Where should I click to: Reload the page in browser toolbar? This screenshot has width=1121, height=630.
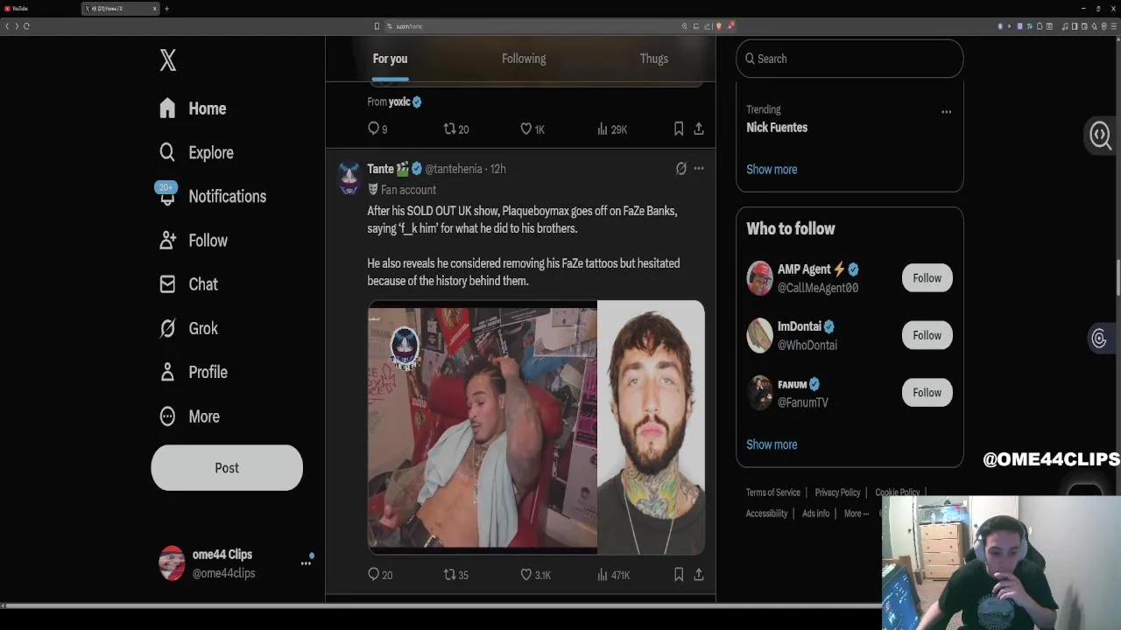pos(26,26)
